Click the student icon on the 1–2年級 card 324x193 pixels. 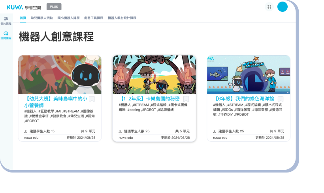pyautogui.click(x=120, y=132)
